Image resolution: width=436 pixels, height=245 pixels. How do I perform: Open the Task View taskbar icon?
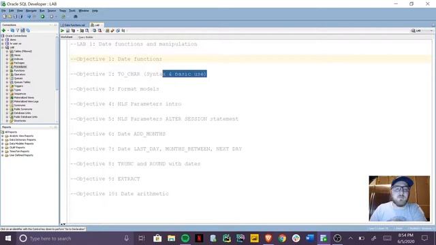142,238
